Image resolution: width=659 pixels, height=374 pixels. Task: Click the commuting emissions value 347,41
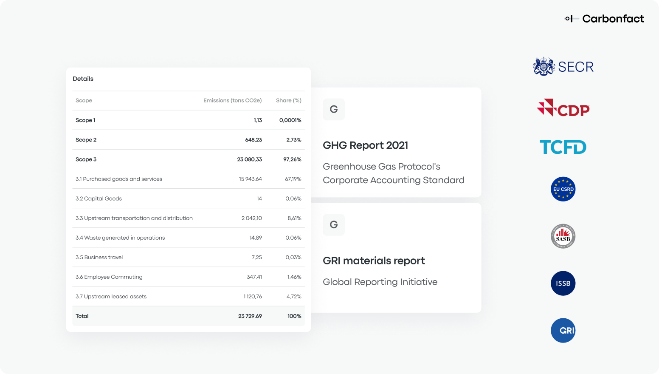pos(254,277)
